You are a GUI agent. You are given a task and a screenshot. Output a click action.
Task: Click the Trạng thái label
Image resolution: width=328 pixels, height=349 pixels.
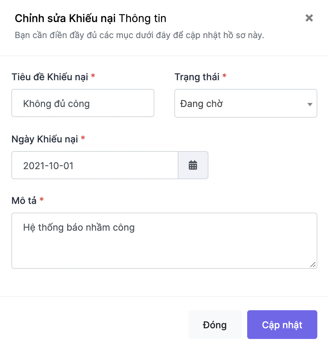[197, 77]
